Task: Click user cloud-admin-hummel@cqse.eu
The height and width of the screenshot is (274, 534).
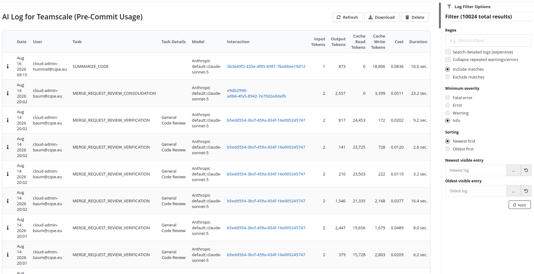Action: tap(50, 66)
